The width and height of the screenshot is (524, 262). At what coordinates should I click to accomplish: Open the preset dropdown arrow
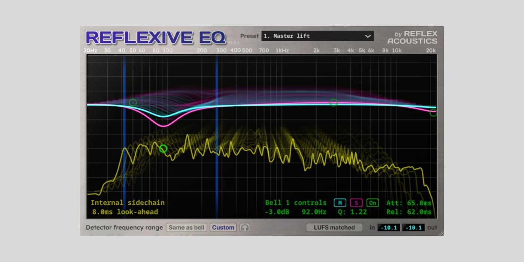point(368,36)
